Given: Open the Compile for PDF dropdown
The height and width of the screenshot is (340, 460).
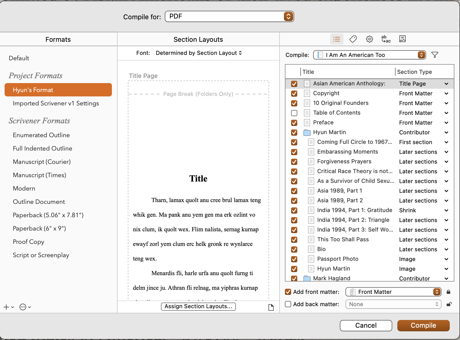Looking at the screenshot, I should coord(229,16).
